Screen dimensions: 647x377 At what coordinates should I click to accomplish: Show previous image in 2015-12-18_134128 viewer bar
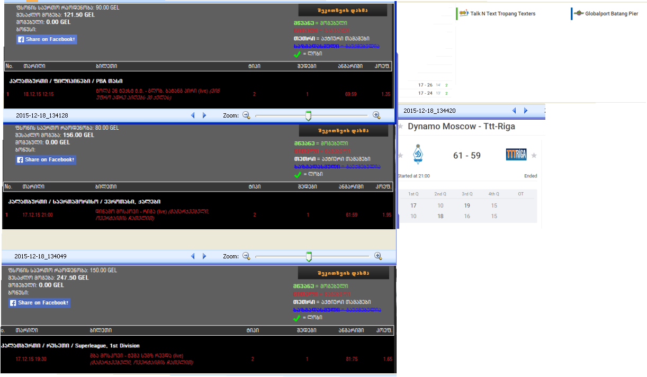coord(193,115)
